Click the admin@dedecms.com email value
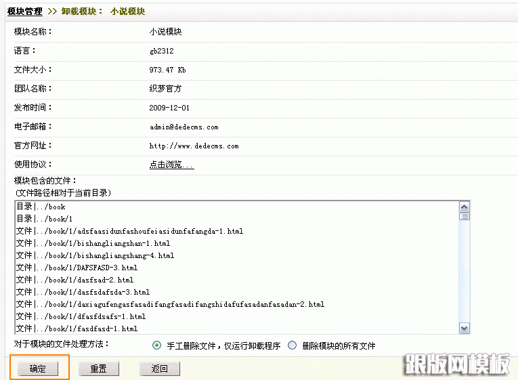518x380 pixels. pos(184,127)
